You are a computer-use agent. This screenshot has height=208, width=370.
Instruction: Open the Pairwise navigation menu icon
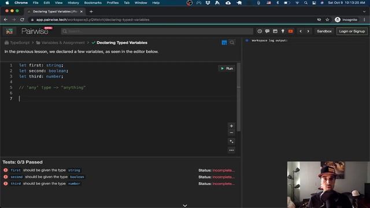pos(9,31)
